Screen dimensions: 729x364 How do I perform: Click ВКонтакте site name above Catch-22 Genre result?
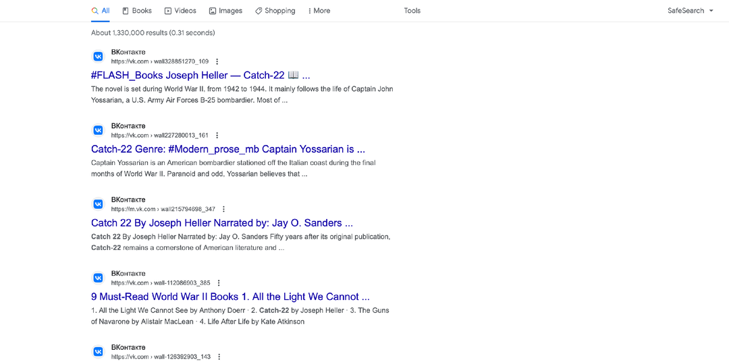(128, 126)
